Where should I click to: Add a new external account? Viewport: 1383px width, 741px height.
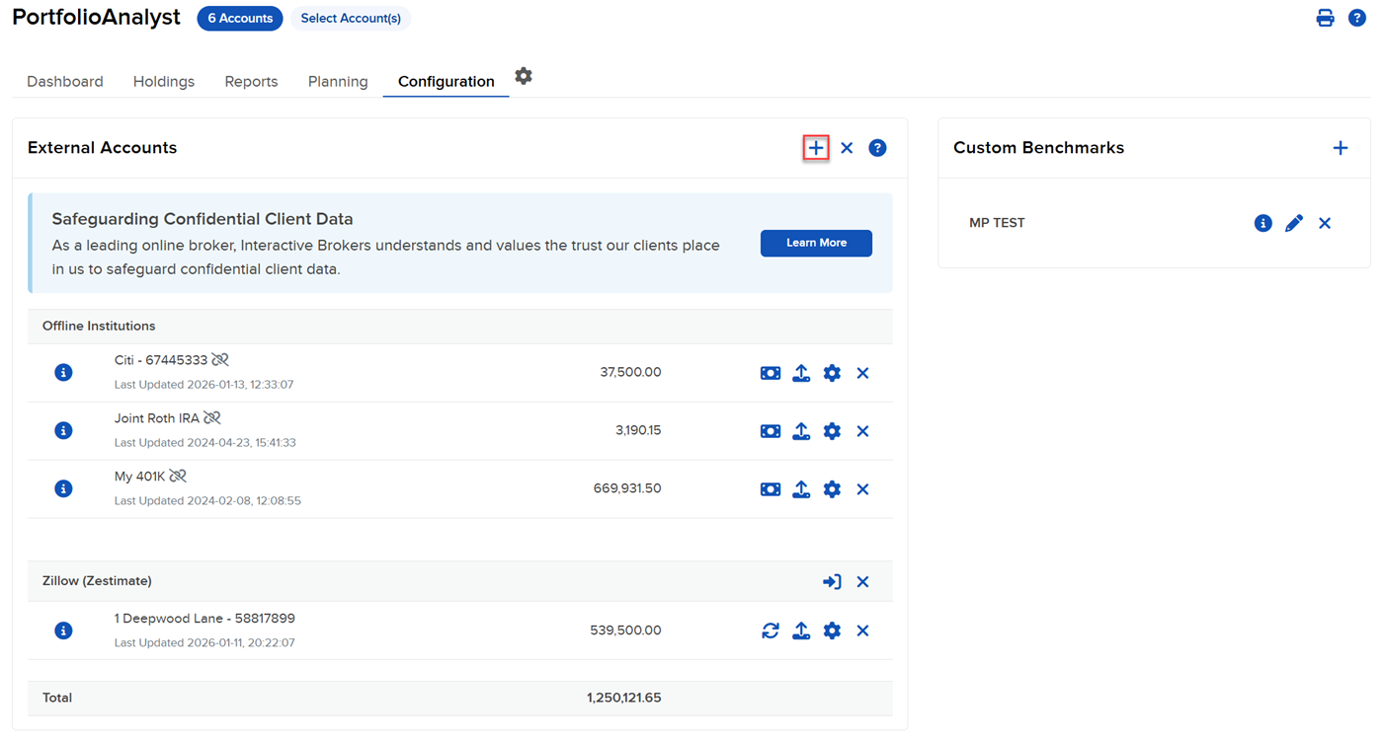(815, 147)
